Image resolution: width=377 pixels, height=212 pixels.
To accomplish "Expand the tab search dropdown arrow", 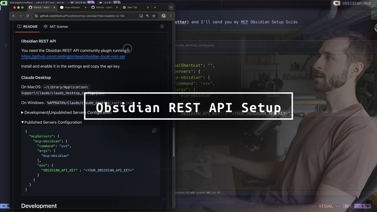I will click(x=171, y=7).
